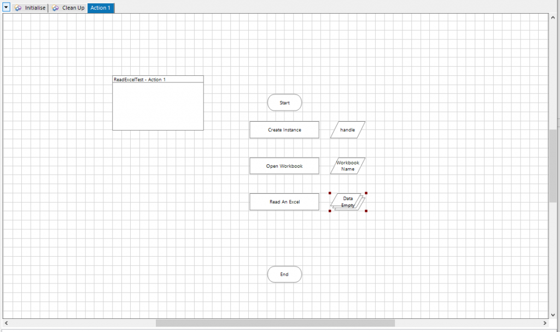Select the Open Workbook action stage
This screenshot has height=332, width=560.
(x=284, y=166)
